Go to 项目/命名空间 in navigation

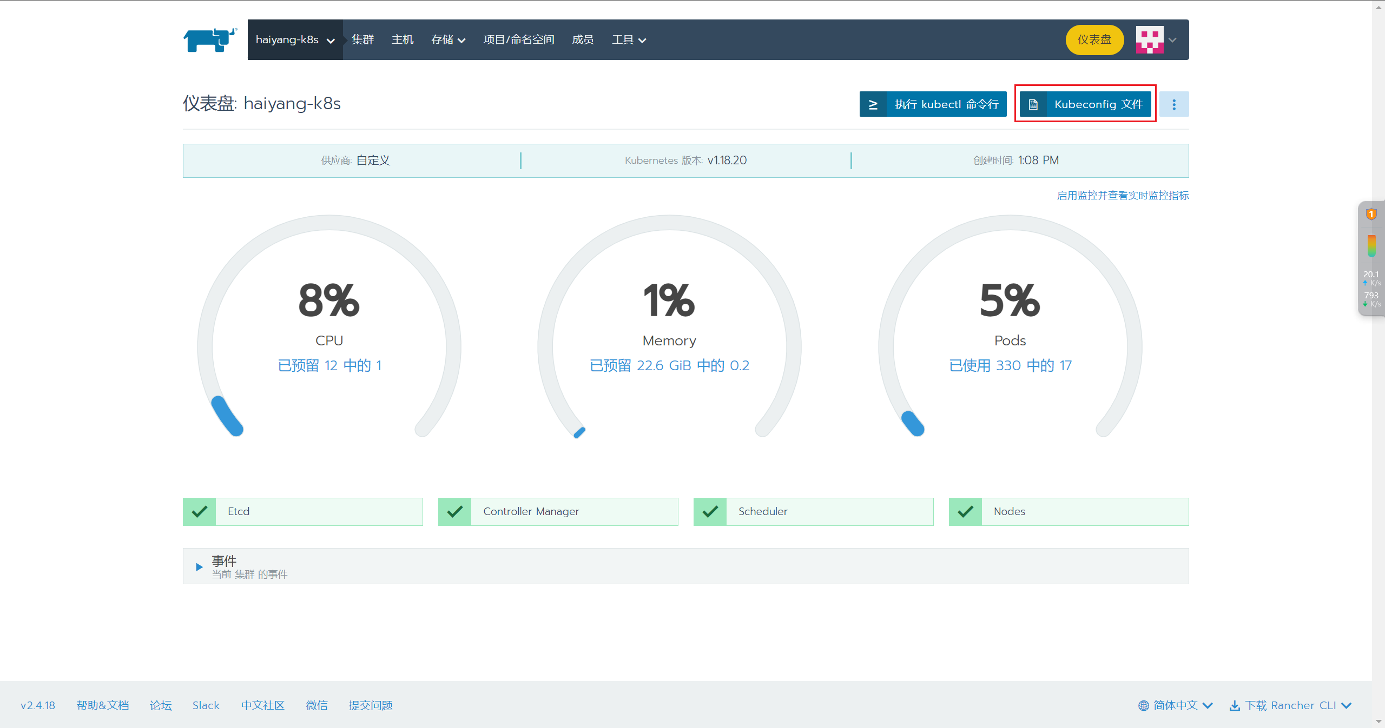click(x=518, y=40)
